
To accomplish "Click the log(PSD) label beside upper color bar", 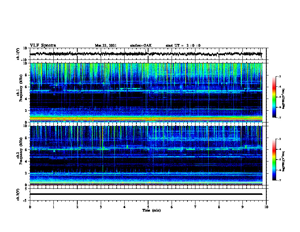I will [x=283, y=99].
